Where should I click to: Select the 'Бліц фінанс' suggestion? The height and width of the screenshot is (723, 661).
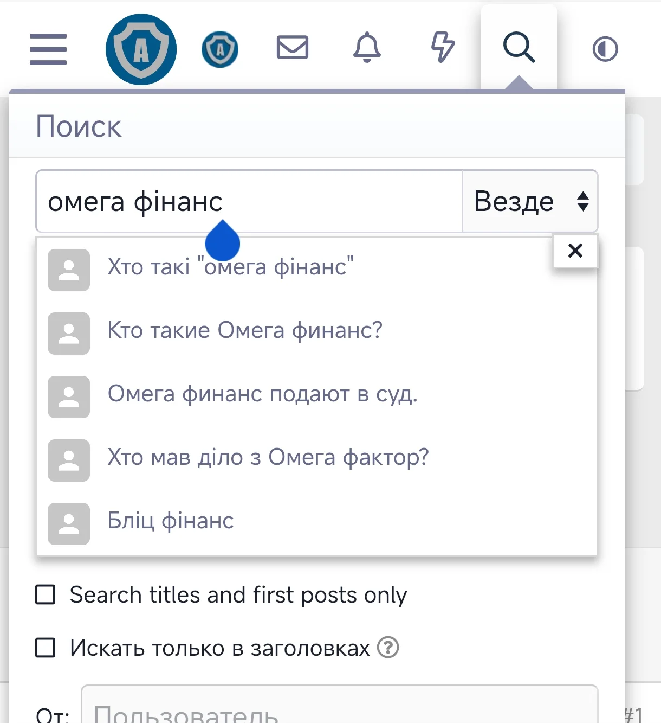(170, 521)
